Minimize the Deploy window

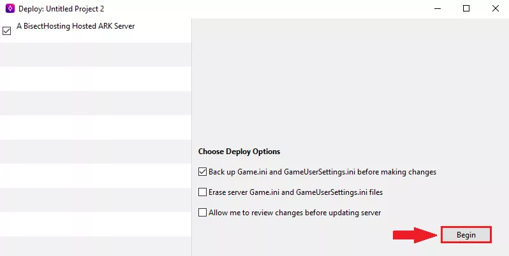(x=437, y=9)
